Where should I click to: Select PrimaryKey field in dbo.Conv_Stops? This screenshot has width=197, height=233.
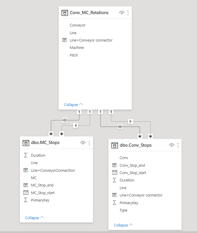[x=129, y=203]
